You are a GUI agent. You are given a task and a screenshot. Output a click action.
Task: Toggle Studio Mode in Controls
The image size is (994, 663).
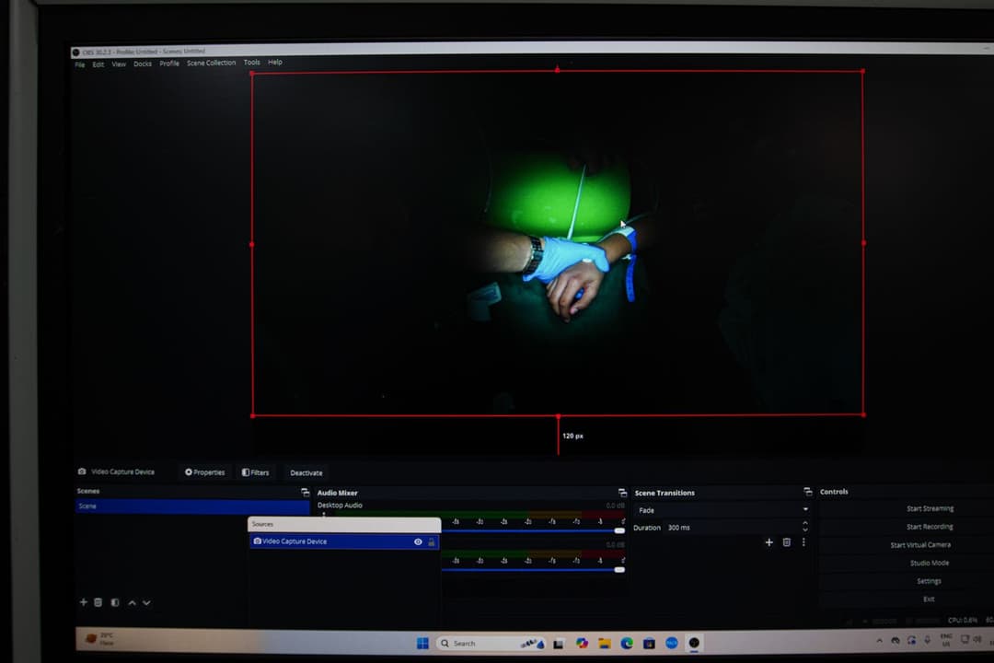[929, 563]
